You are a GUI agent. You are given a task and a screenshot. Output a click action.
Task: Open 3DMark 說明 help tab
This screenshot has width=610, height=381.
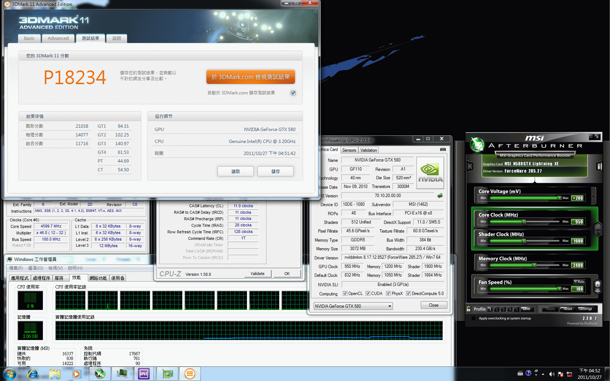tap(117, 38)
